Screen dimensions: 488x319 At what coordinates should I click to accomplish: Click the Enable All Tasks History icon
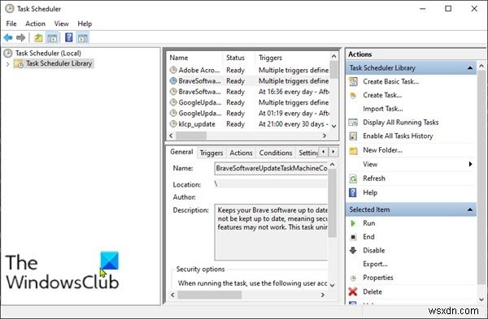click(353, 136)
